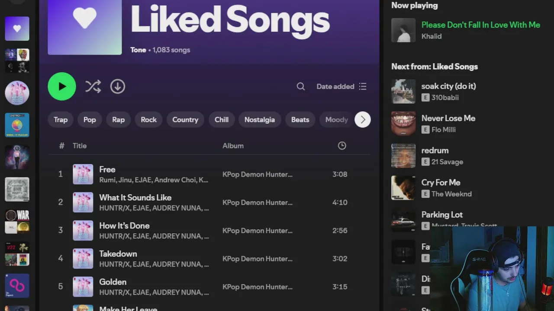Open dark figure cover playlist in sidebar
Image resolution: width=554 pixels, height=311 pixels.
coord(17,157)
